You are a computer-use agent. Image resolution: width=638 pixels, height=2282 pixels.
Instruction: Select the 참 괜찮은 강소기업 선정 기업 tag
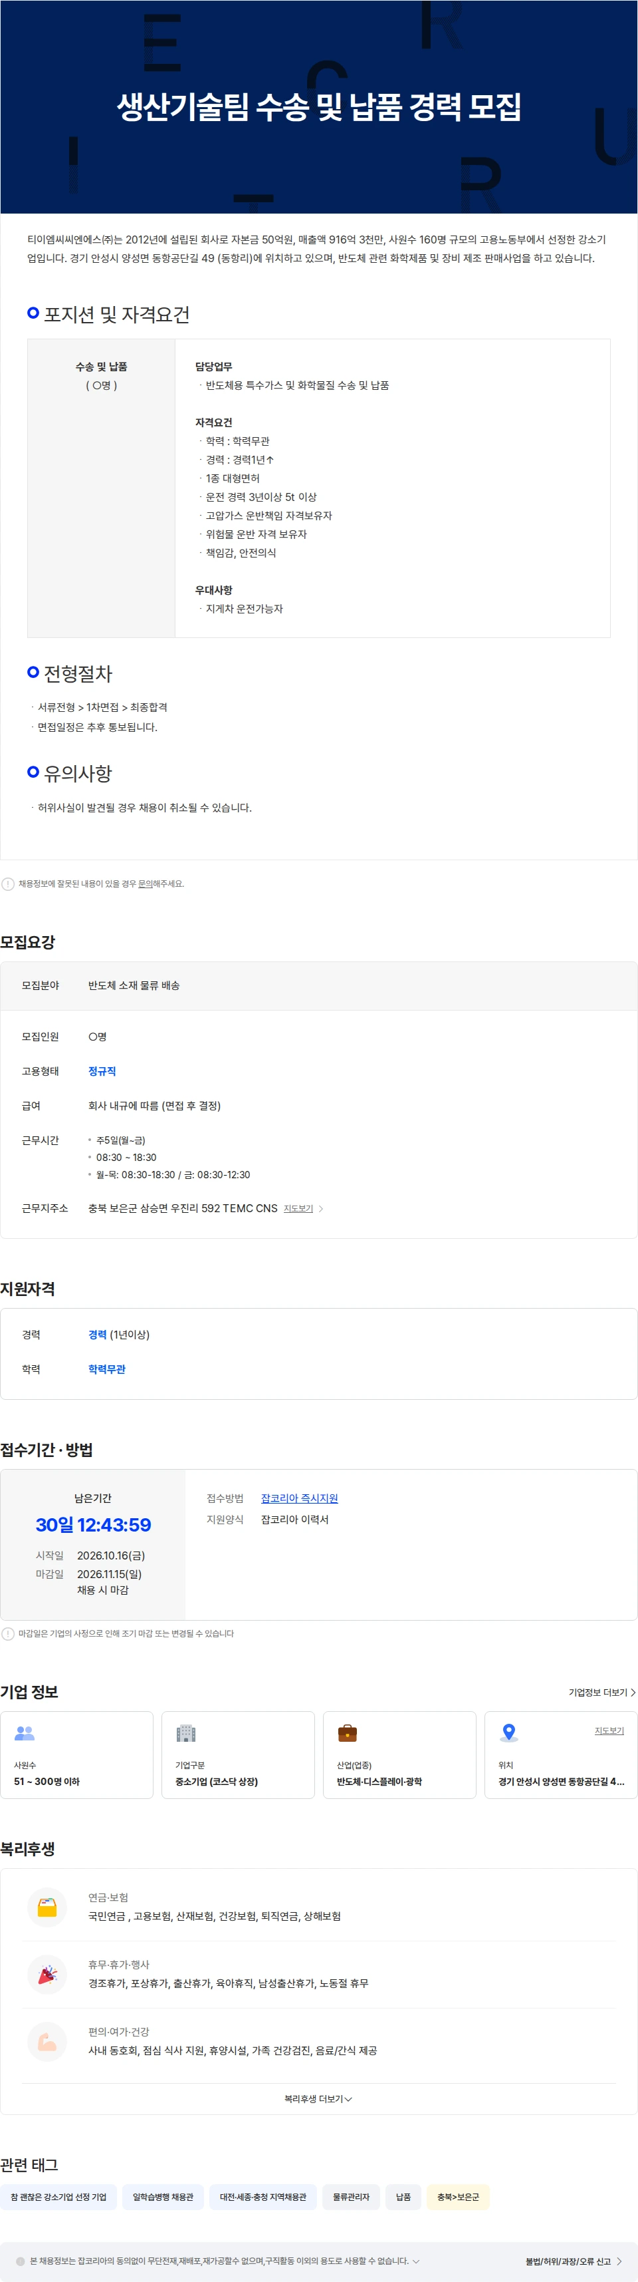(x=58, y=2197)
